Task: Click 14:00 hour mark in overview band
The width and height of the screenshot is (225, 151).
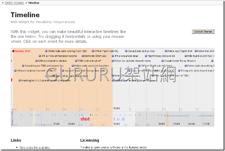Action: point(162,124)
